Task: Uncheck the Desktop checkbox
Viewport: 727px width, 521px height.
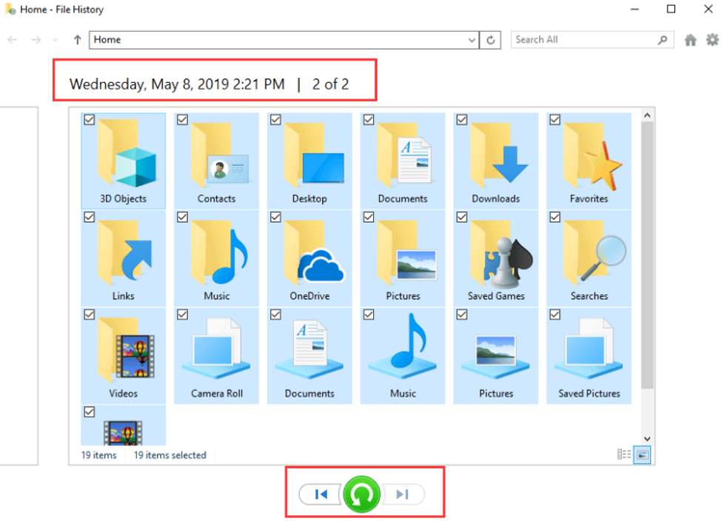Action: (x=276, y=120)
